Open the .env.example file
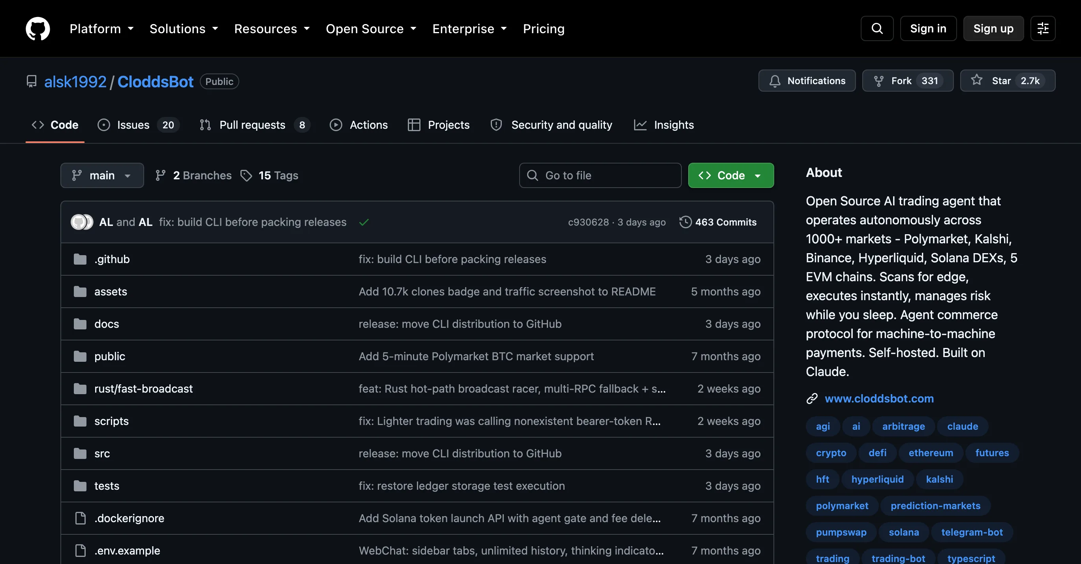The image size is (1081, 564). tap(127, 550)
